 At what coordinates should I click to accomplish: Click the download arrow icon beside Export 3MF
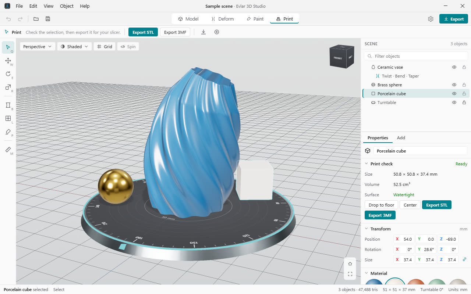coord(203,32)
